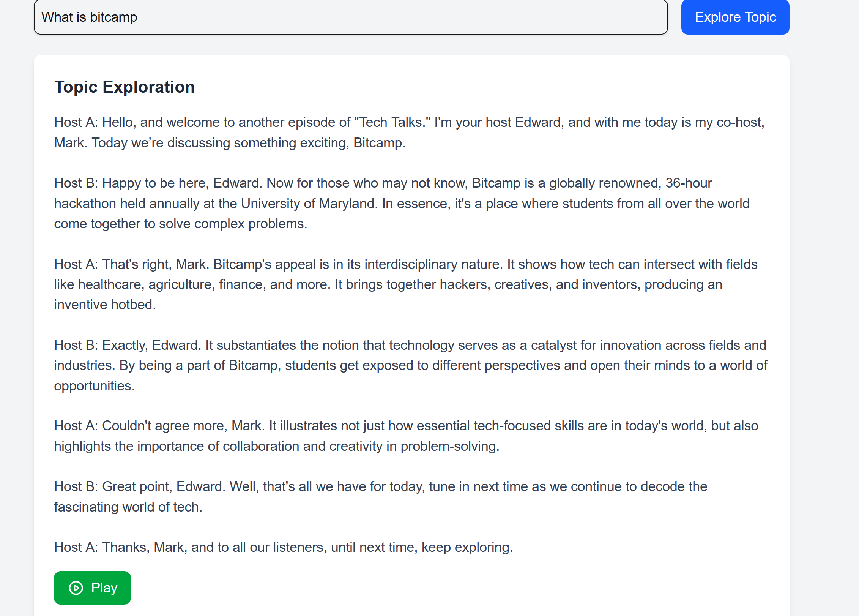Click Host A's closing "keep exploring" line

pos(283,548)
